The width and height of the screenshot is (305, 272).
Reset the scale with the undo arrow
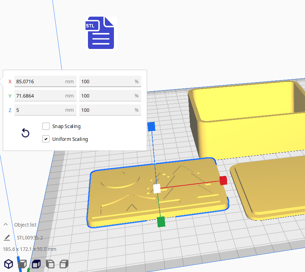click(25, 133)
